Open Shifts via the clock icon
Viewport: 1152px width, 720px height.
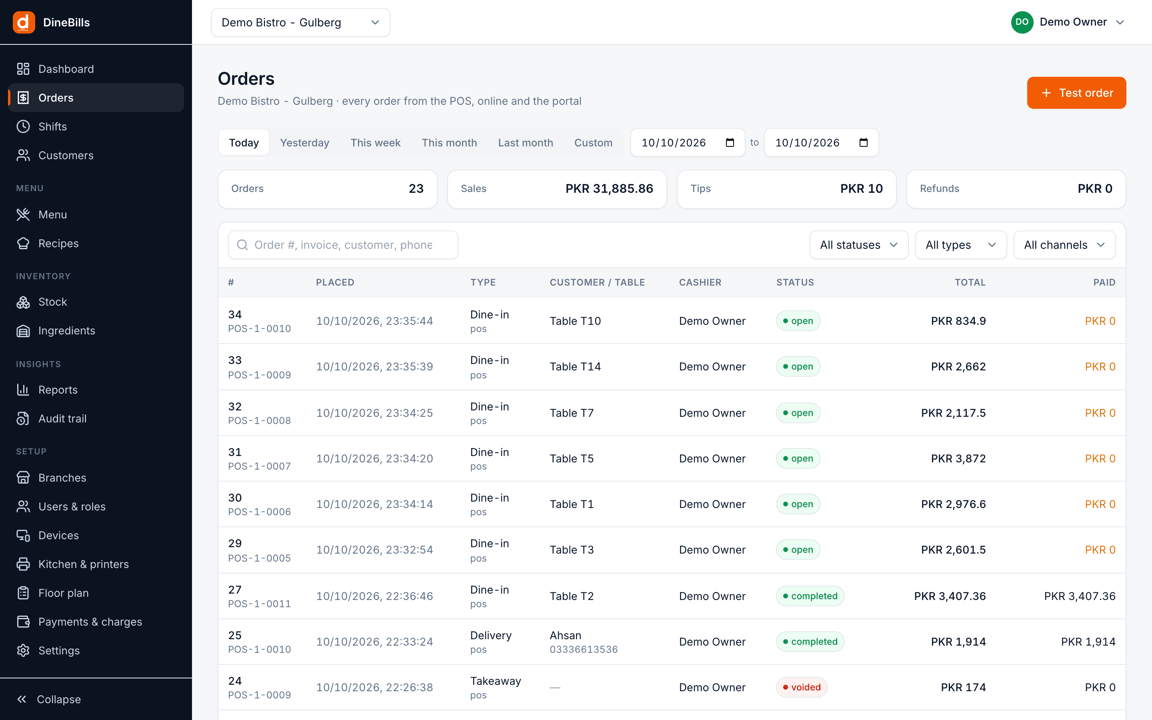click(x=23, y=127)
